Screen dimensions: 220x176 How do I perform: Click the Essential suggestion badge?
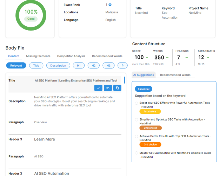click(x=144, y=89)
